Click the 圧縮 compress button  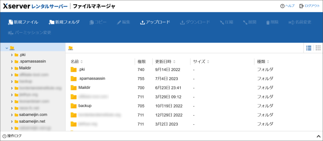[226, 22]
